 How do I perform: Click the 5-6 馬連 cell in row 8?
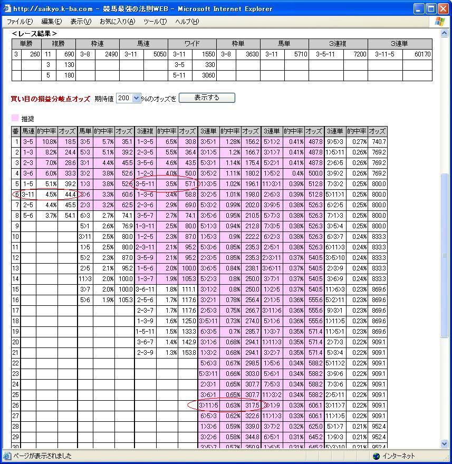tap(28, 216)
